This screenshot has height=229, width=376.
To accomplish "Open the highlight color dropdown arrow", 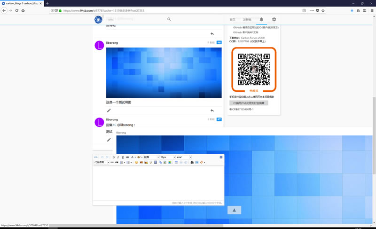I will 142,158.
